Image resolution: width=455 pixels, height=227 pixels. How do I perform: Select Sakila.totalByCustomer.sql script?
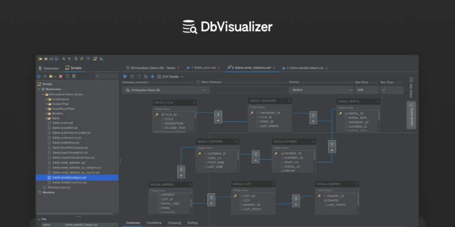[x=69, y=183]
